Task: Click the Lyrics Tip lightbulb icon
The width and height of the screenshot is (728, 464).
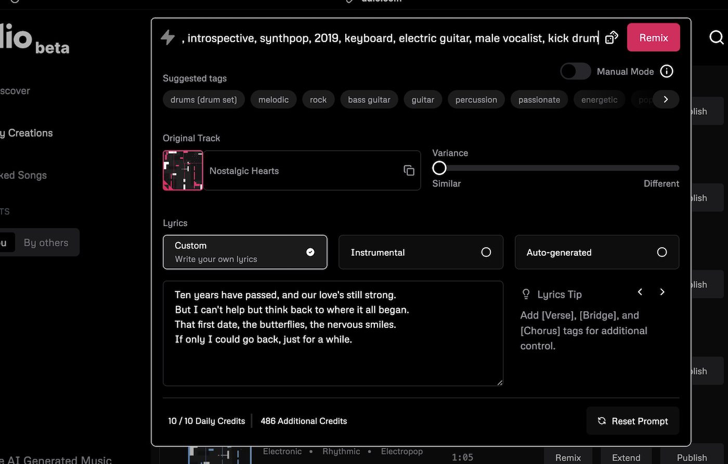Action: [526, 294]
